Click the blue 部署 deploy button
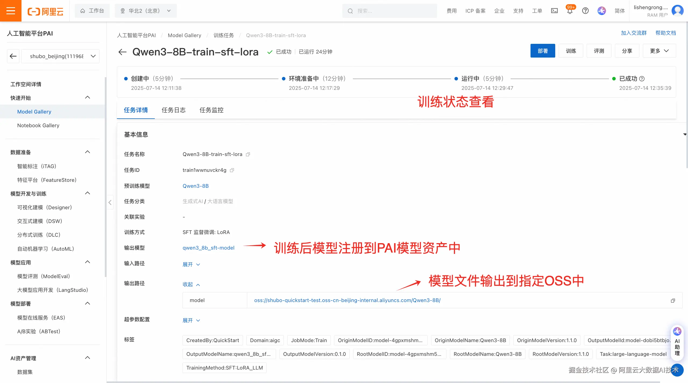The image size is (688, 383). [543, 51]
